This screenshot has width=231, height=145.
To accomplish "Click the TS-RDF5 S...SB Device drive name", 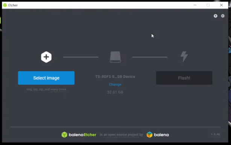I will pyautogui.click(x=115, y=76).
